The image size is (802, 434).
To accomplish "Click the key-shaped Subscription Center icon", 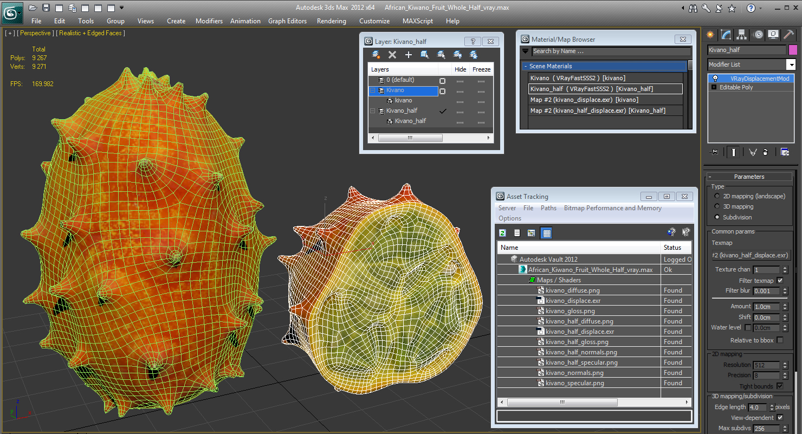I will tap(706, 8).
